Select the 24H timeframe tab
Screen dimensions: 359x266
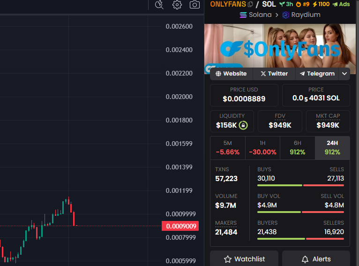[332, 148]
